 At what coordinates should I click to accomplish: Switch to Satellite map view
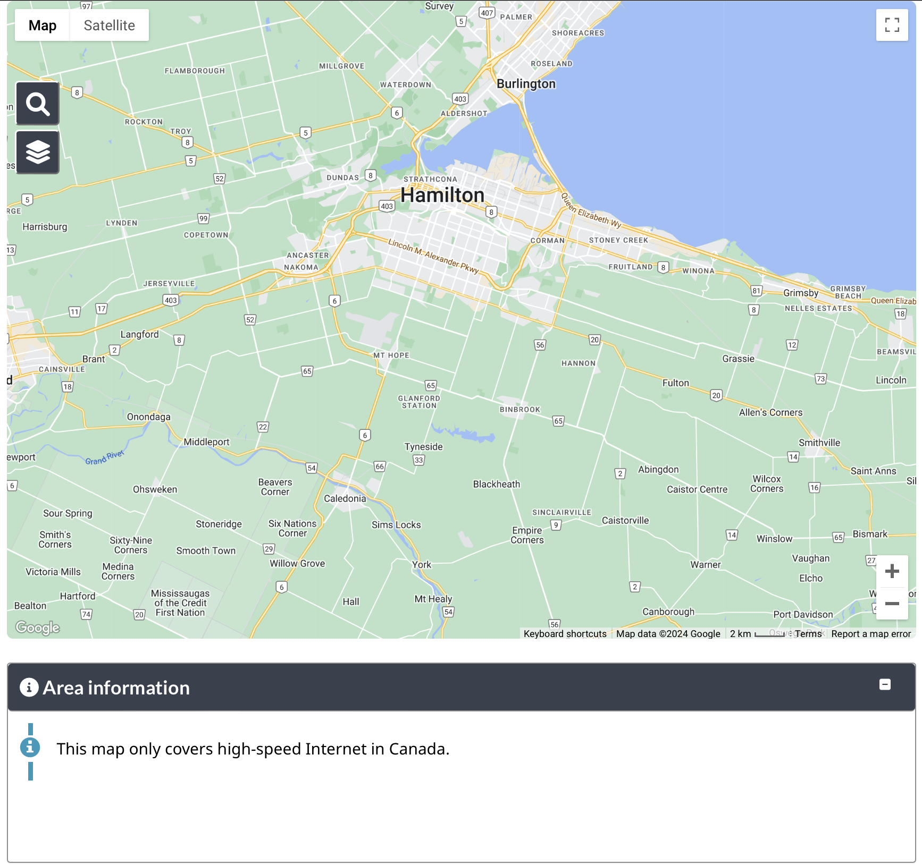[109, 26]
